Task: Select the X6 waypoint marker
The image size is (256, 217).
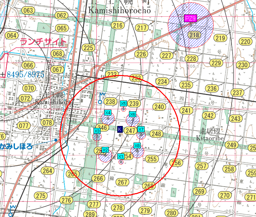Action: point(132,114)
